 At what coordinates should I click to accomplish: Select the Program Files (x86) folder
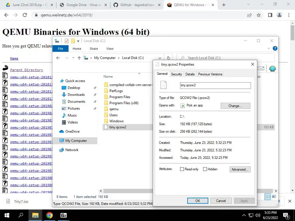click(x=124, y=103)
